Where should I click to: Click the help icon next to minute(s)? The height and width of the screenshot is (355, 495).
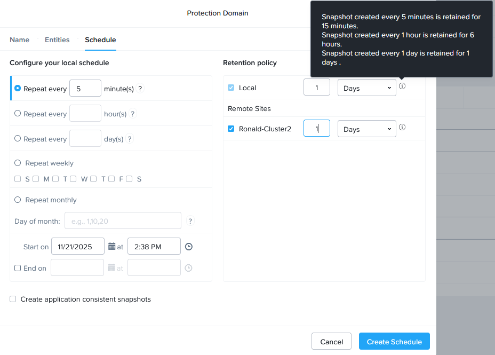tap(140, 89)
